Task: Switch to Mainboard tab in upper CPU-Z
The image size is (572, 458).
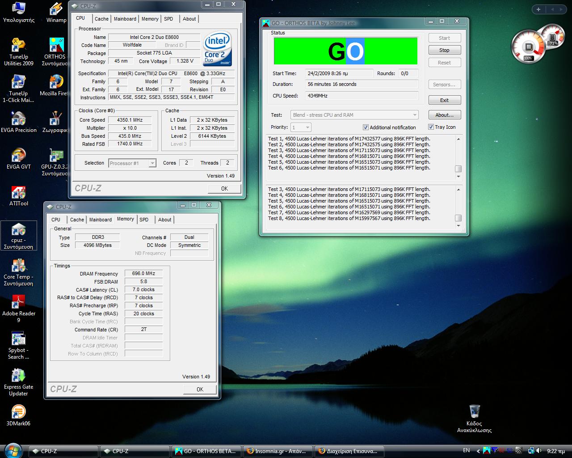Action: coord(125,19)
